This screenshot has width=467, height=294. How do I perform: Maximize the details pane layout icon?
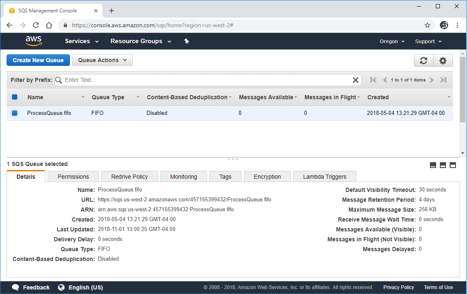453,165
